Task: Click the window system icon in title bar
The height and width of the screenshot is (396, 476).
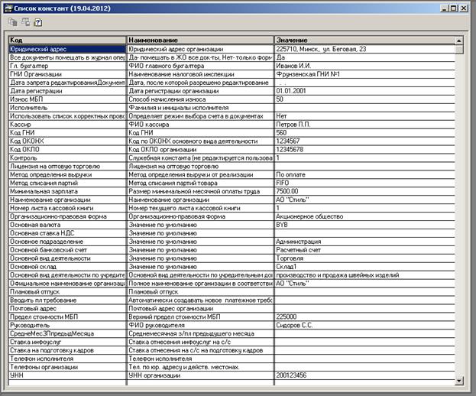Action: [8, 8]
